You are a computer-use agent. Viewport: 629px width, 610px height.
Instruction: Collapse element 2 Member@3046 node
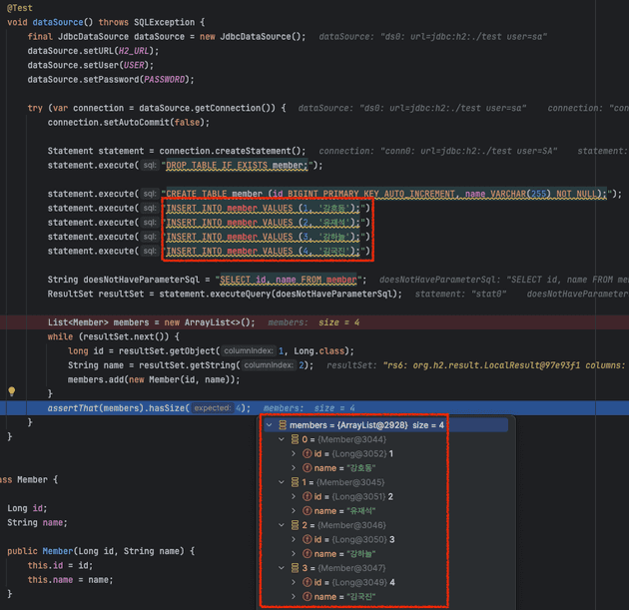tap(282, 525)
